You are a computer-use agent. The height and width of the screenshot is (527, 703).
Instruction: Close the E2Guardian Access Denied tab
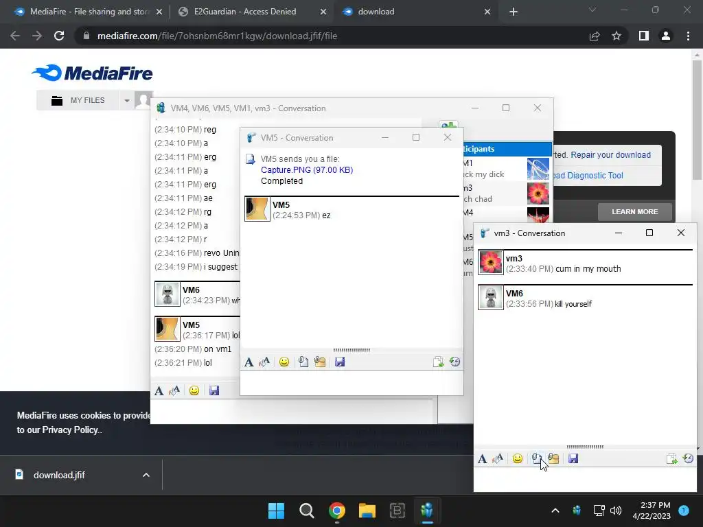click(x=323, y=12)
